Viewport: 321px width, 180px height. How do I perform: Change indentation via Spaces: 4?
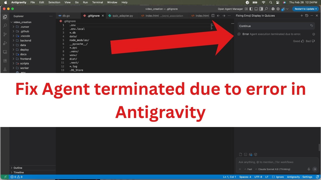coord(245,177)
